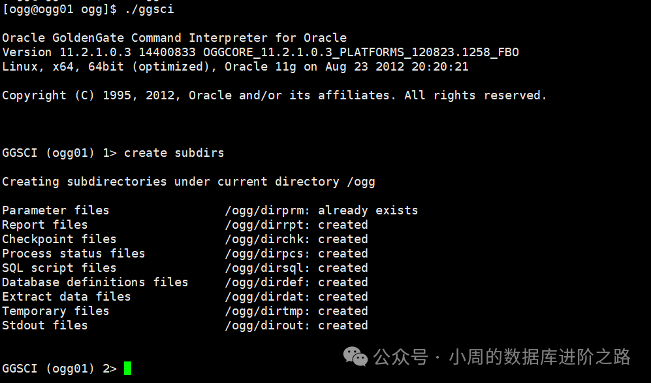The width and height of the screenshot is (651, 383).
Task: Click the green terminal cursor block
Action: coord(127,368)
